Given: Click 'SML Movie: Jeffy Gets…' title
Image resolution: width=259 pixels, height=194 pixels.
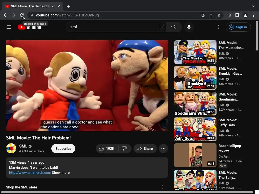Looking at the screenshot, I should click(x=228, y=123).
